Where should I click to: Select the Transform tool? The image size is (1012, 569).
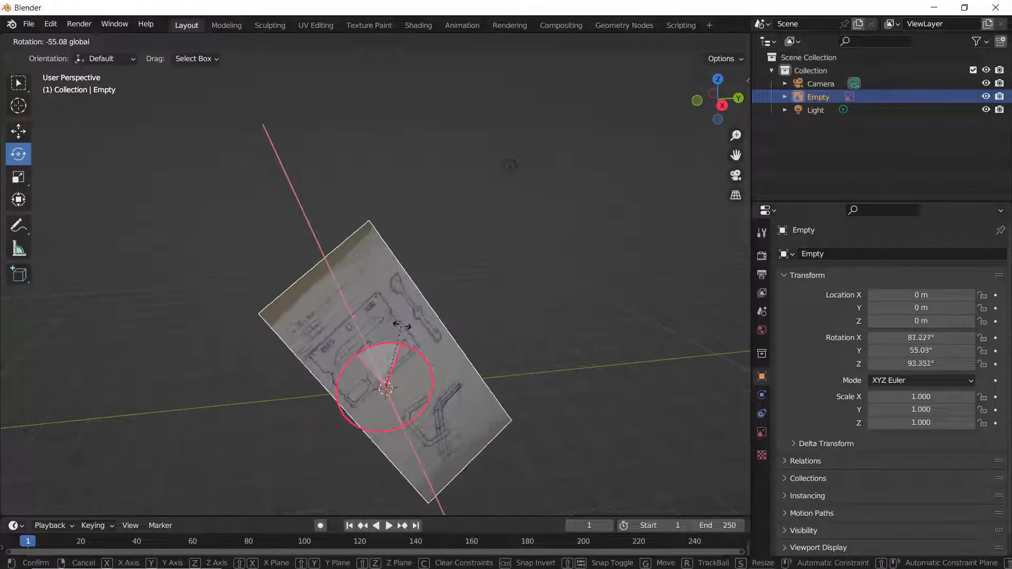click(x=18, y=199)
